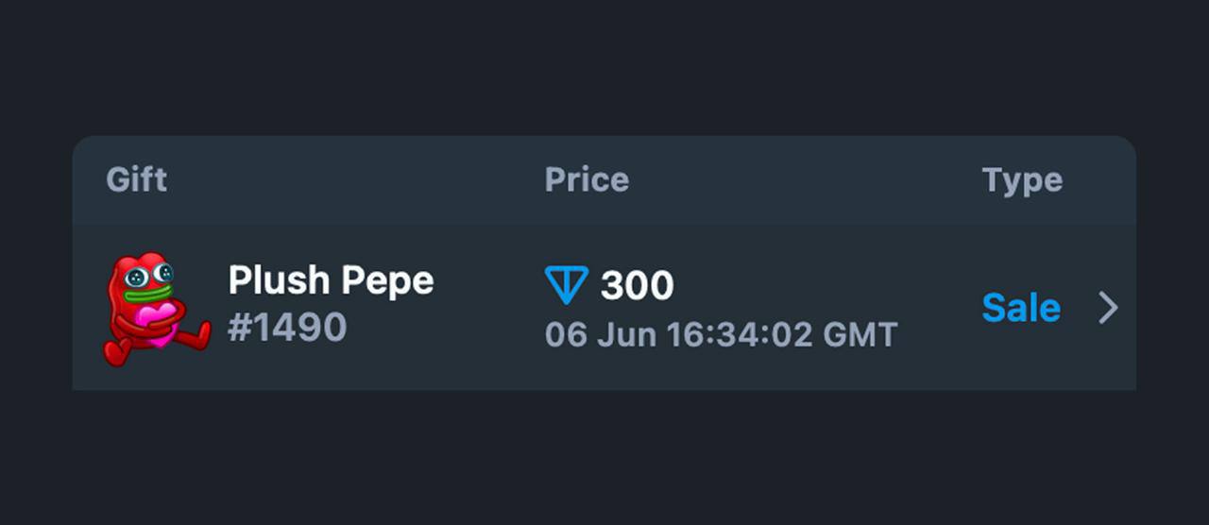Select the Plush Pepe gift name
The height and width of the screenshot is (525, 1209).
click(x=331, y=280)
